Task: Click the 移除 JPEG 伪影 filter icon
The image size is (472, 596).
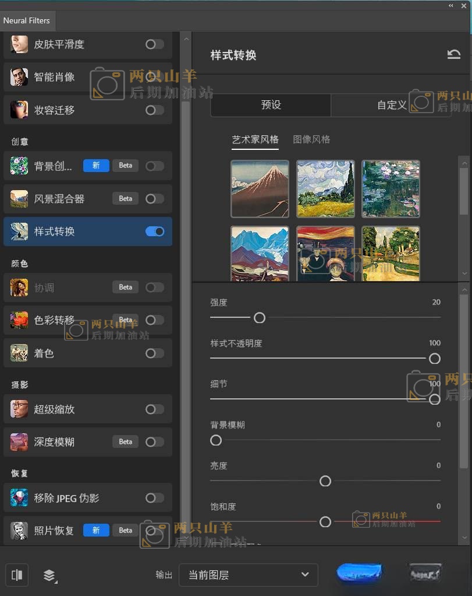Action: click(x=19, y=498)
